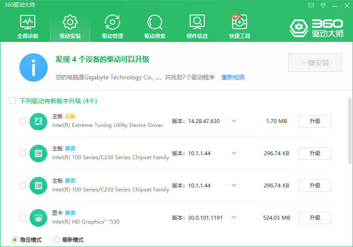Close the 360驱动大师 window
Viewport: 353px width, 247px height.
click(x=347, y=5)
